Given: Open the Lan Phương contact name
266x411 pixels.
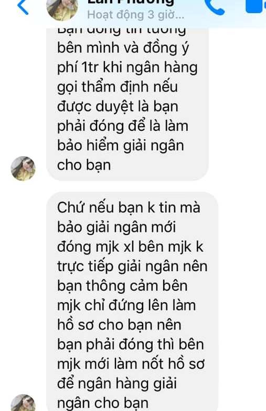Looking at the screenshot, I should coord(131,3).
